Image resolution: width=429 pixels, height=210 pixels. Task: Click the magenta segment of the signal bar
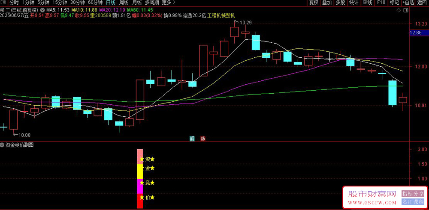[x=140, y=186]
